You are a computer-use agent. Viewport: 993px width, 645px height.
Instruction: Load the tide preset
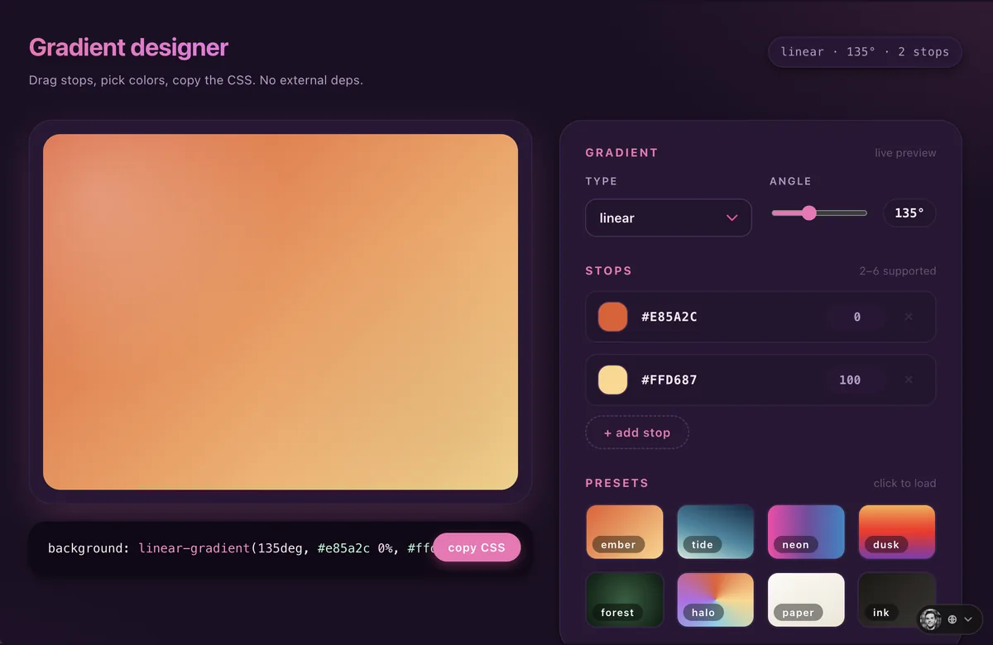[716, 532]
